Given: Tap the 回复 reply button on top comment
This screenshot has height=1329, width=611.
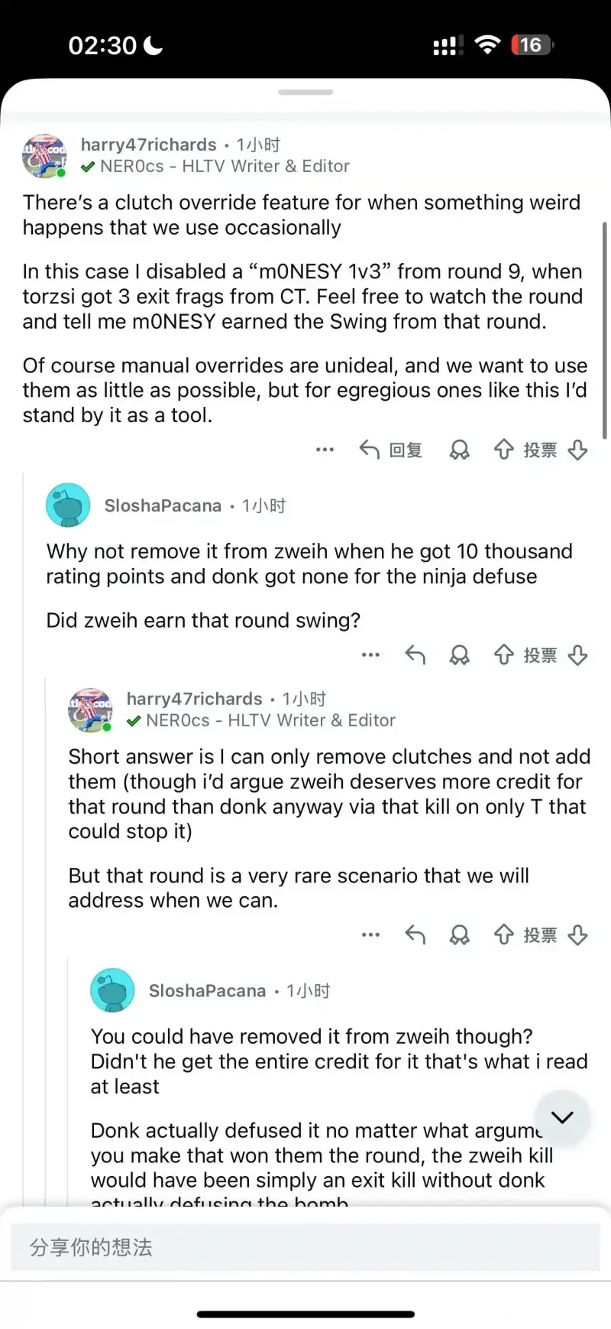Looking at the screenshot, I should (390, 450).
